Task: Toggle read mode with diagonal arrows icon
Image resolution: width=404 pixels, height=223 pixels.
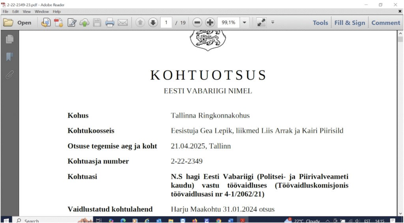Action: [261, 22]
